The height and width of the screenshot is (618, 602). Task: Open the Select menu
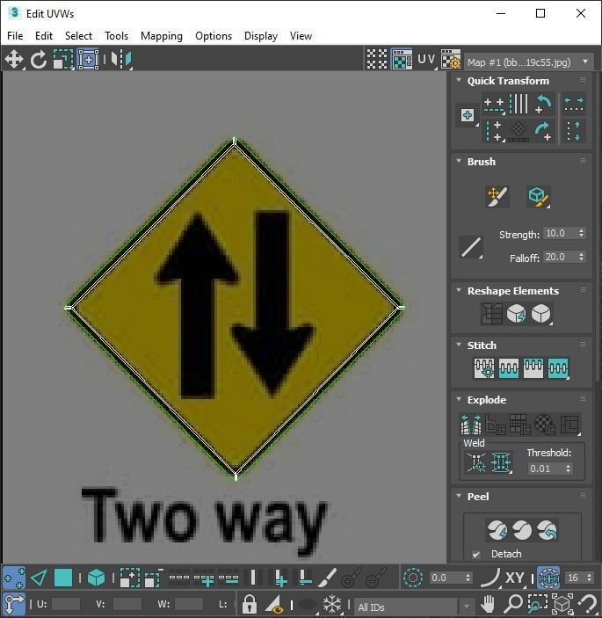coord(78,36)
